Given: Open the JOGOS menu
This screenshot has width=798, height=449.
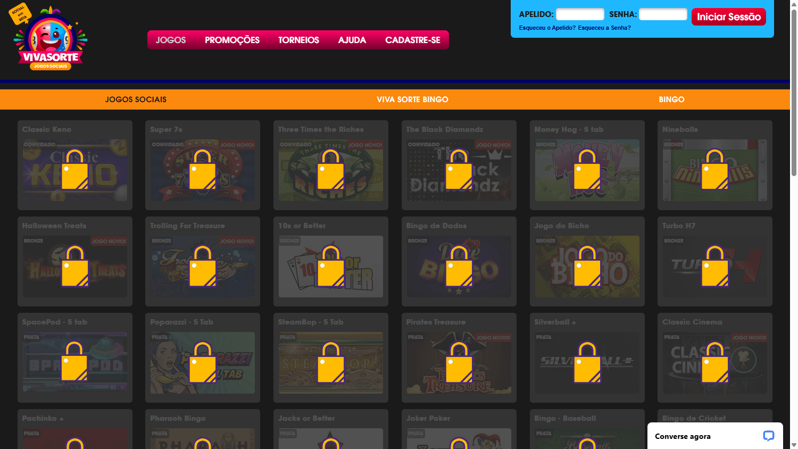Looking at the screenshot, I should pyautogui.click(x=171, y=39).
